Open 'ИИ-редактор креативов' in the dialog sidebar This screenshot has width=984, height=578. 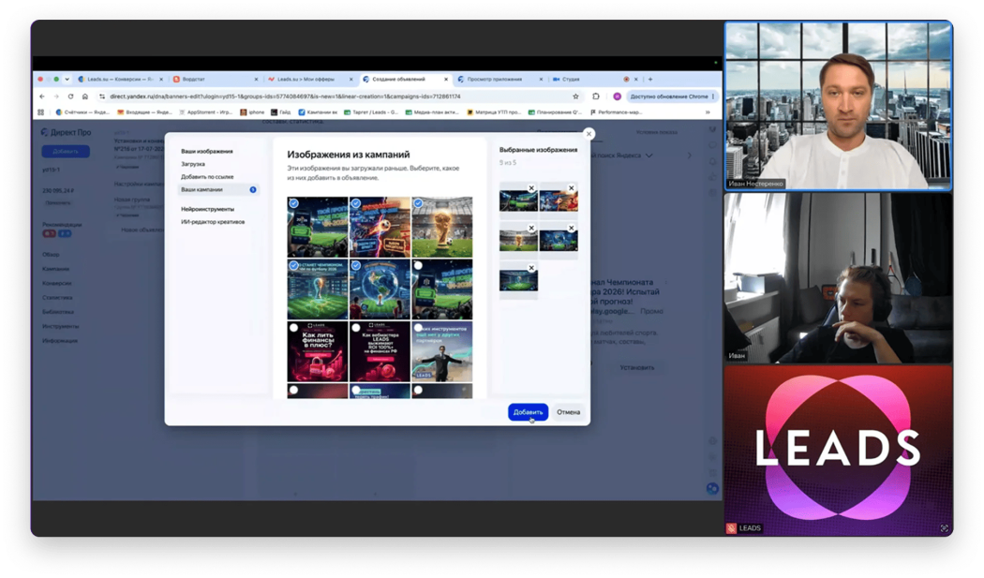pos(213,221)
